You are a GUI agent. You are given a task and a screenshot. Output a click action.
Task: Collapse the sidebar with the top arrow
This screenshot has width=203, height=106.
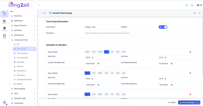coord(39,5)
